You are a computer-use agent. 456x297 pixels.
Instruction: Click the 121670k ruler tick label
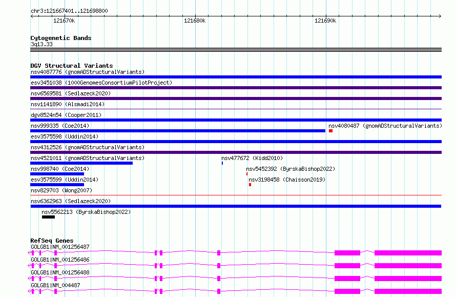pyautogui.click(x=64, y=21)
